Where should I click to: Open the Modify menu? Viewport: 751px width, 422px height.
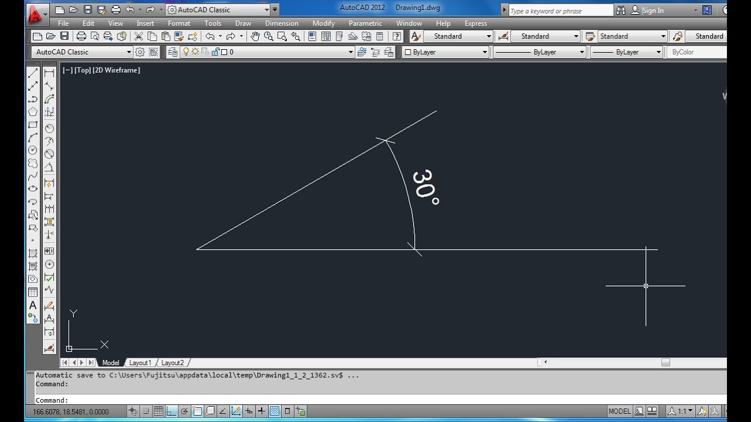[323, 23]
